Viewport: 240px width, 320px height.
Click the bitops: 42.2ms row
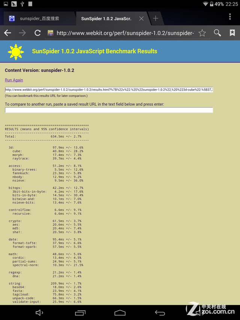46,188
